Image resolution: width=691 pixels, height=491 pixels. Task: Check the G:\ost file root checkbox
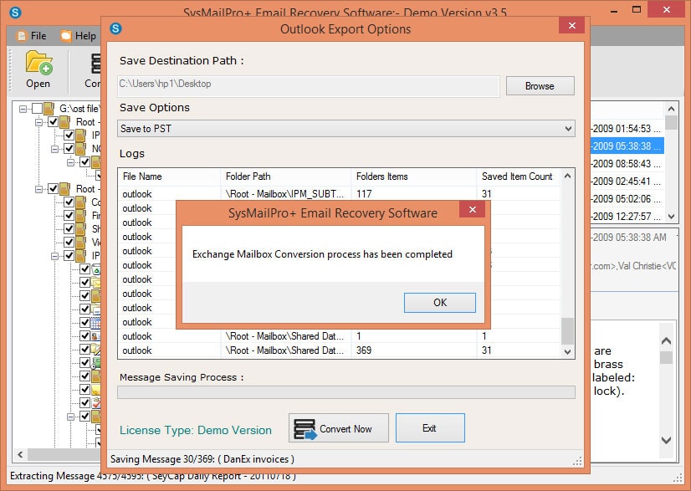[37, 109]
